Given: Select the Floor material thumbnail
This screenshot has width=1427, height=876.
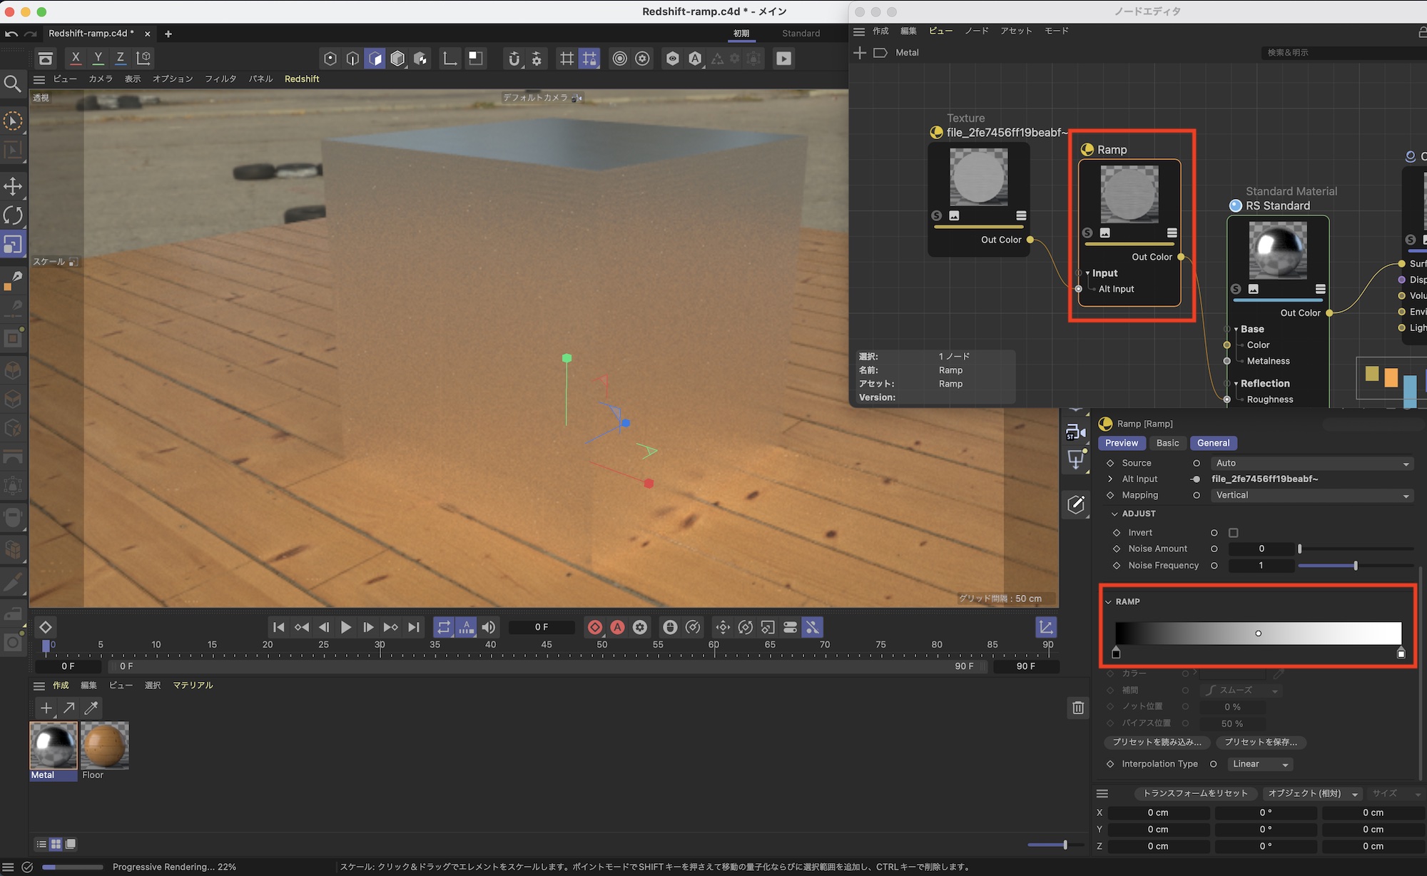Looking at the screenshot, I should click(x=105, y=745).
